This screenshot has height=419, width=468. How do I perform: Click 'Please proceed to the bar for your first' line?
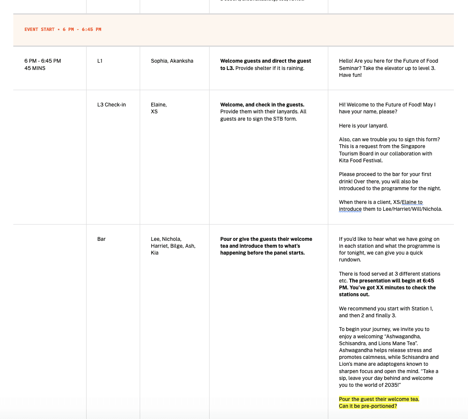(385, 174)
